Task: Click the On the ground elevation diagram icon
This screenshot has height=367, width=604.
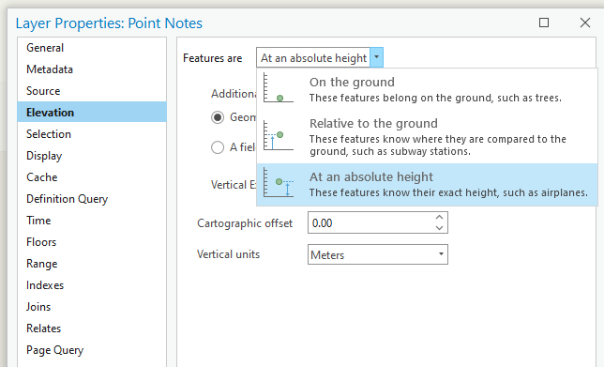Action: pyautogui.click(x=279, y=88)
